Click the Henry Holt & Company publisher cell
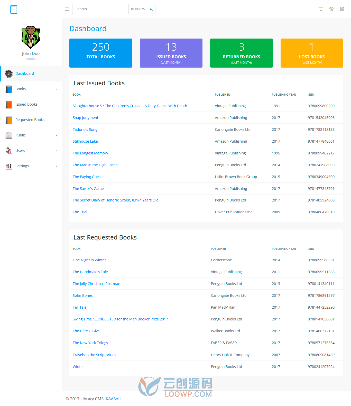This screenshot has height=406, width=351. (230, 355)
